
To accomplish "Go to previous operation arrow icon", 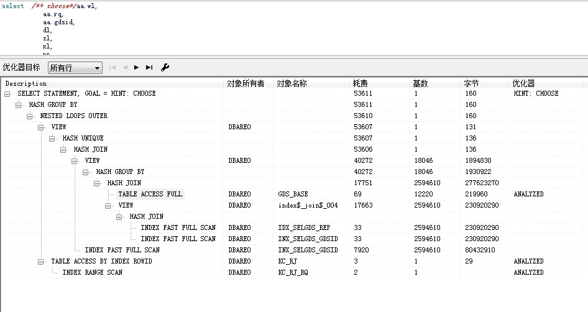I will point(126,68).
